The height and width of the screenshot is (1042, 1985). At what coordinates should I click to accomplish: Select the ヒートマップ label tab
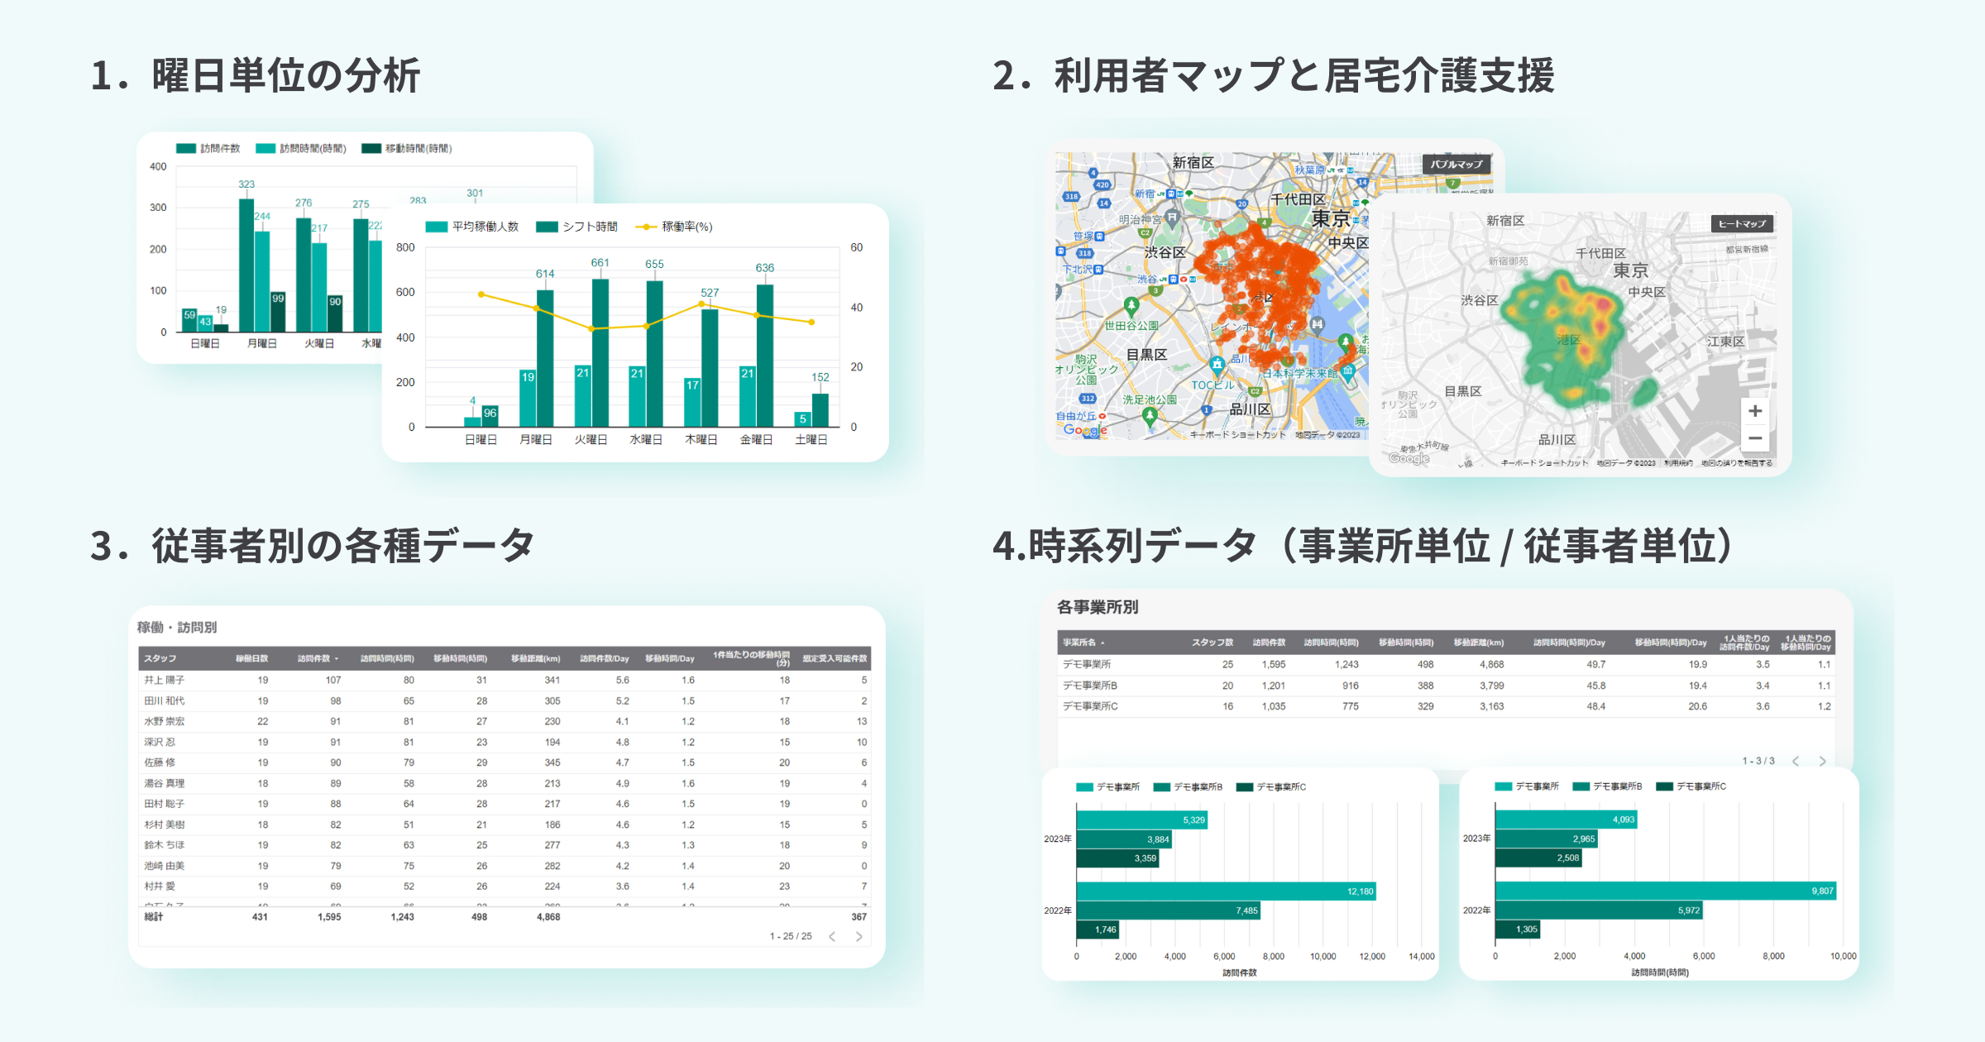1742,223
